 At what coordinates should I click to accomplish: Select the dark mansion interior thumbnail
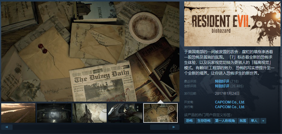pos(54,113)
